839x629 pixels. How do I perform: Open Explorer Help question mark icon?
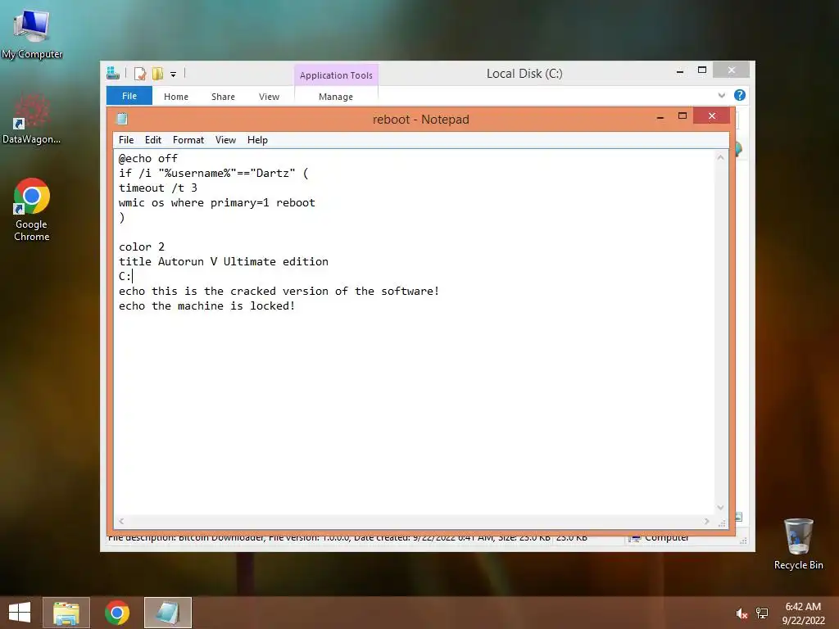[740, 95]
